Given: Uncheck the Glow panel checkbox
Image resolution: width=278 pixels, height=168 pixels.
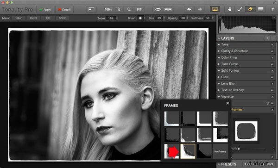Looking at the screenshot, I should 272,77.
